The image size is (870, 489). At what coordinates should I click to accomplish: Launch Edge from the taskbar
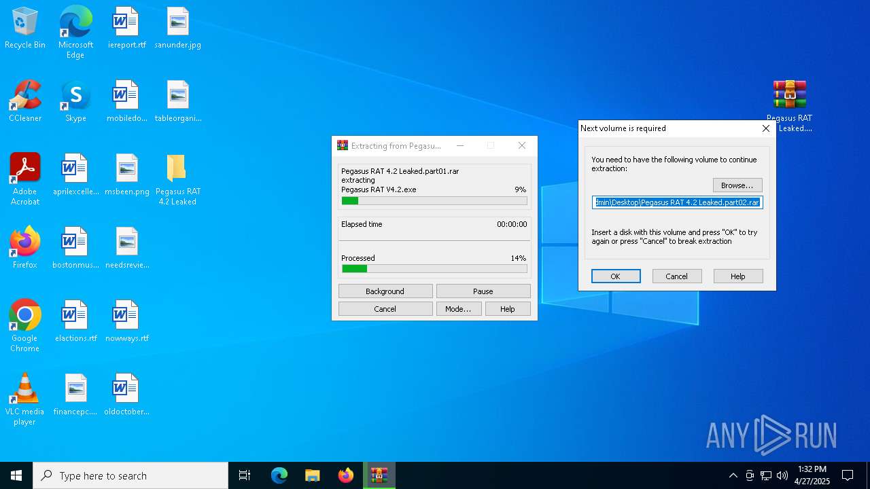[279, 475]
